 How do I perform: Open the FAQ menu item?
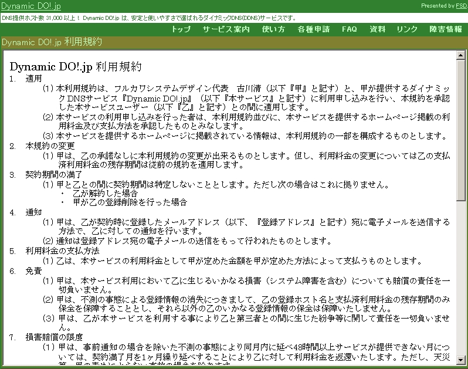349,29
